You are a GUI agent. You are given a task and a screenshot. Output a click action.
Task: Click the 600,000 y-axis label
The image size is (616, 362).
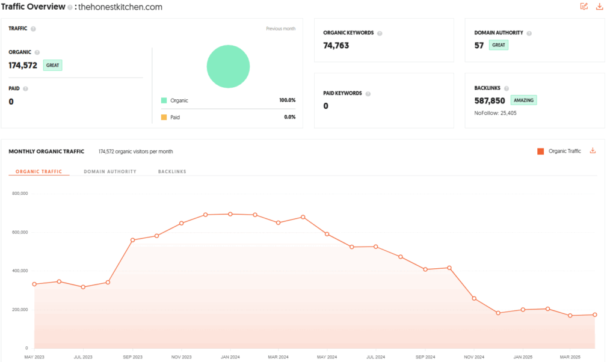(20, 233)
